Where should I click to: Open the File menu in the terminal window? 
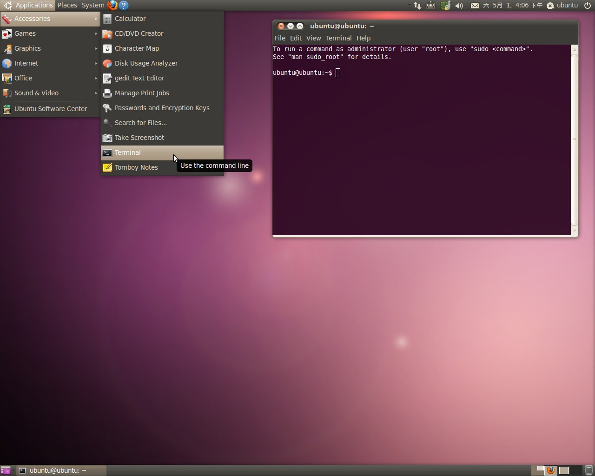pos(280,38)
